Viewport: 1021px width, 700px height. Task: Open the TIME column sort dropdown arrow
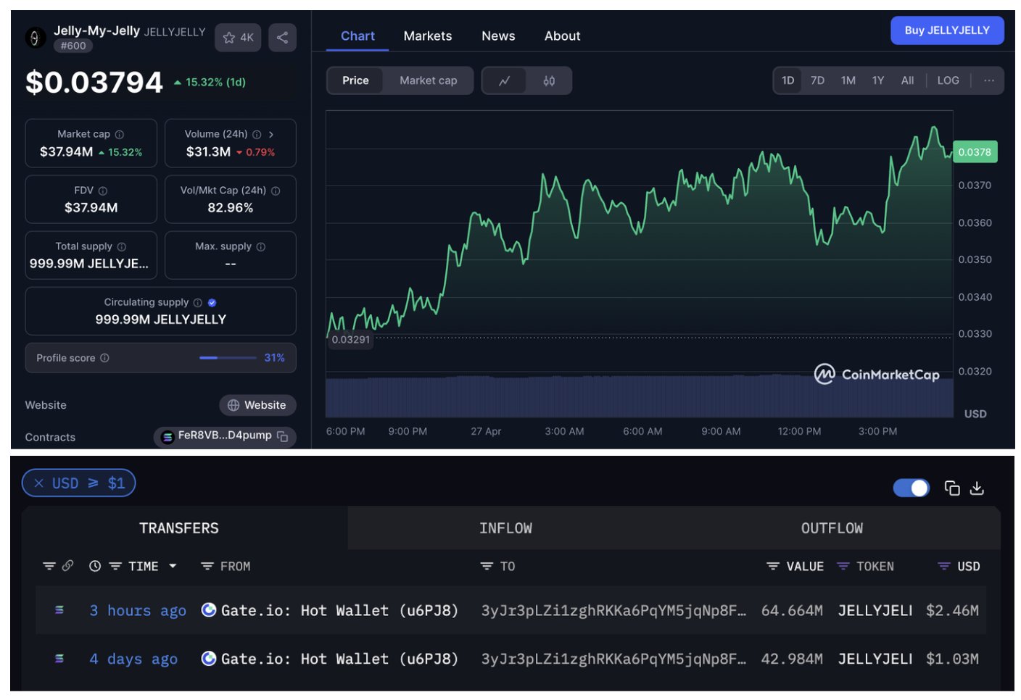[173, 566]
